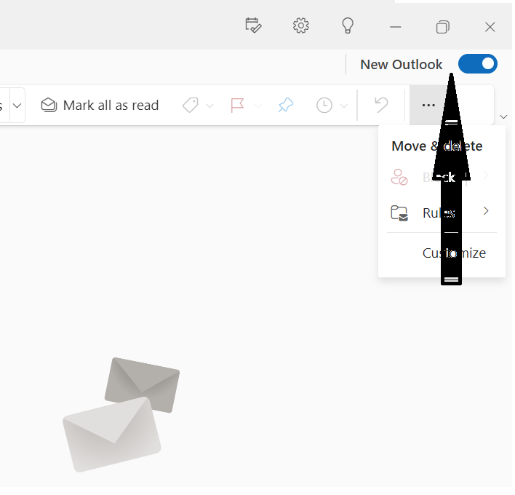Click the Rules folder-envelope icon
Viewport: 515px width, 495px height.
point(399,213)
